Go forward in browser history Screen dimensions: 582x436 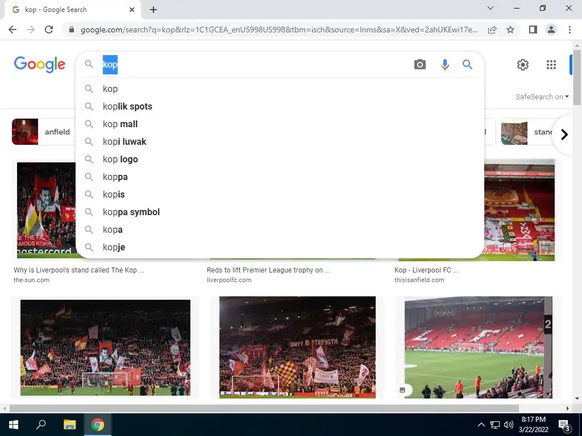pyautogui.click(x=31, y=30)
